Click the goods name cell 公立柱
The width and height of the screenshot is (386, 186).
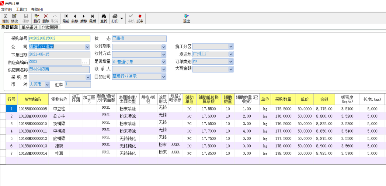59,116
